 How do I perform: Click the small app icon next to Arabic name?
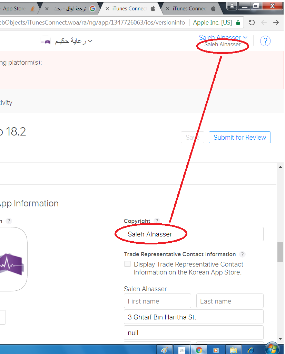[46, 41]
